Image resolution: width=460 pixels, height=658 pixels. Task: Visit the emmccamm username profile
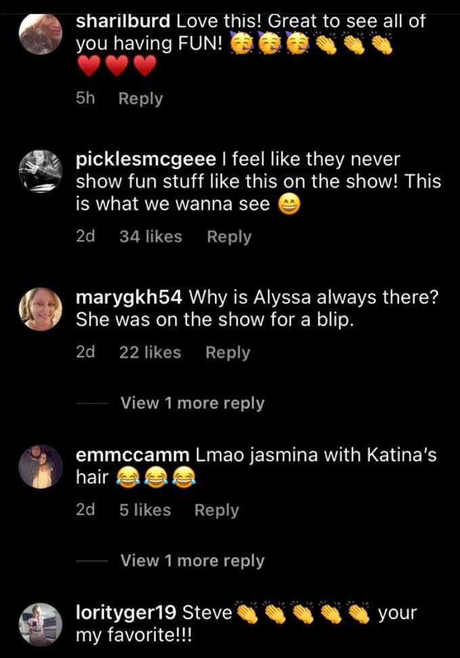133,455
